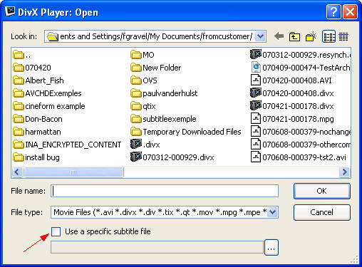Screen dimensions: 362x267
Task: Select the INA_ENCRYPTED_CONTENT folder
Action: tap(67, 145)
